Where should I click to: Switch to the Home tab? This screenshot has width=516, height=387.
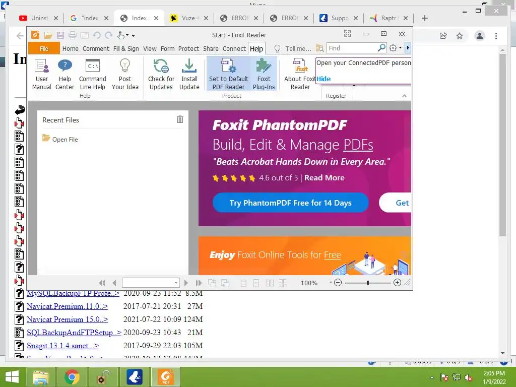[x=71, y=49]
